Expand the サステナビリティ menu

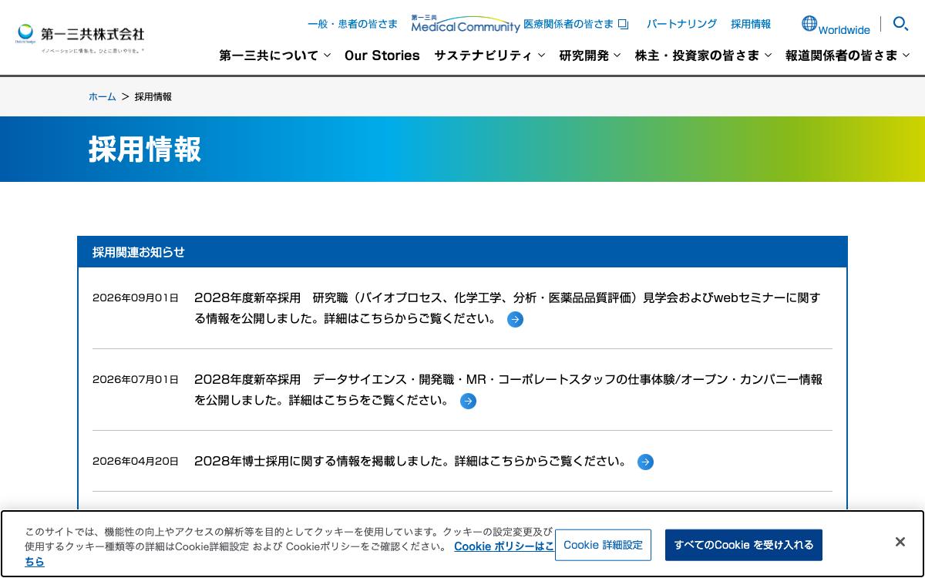coord(489,55)
